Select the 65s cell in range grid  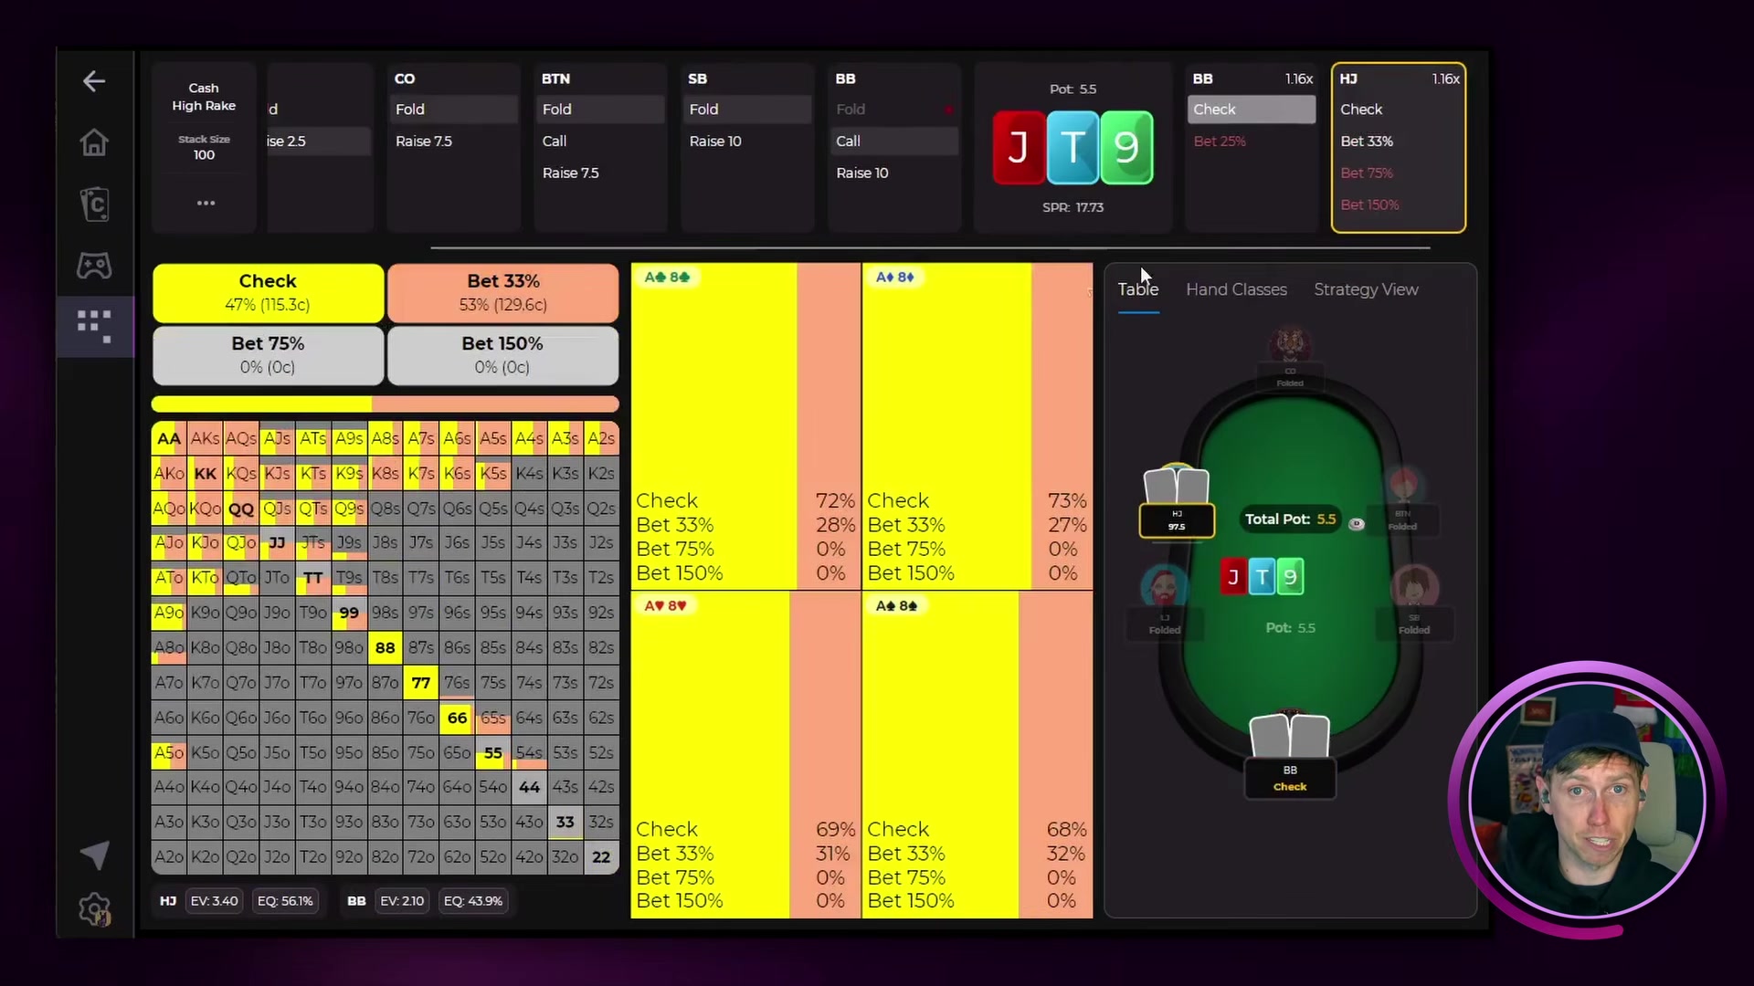[493, 718]
